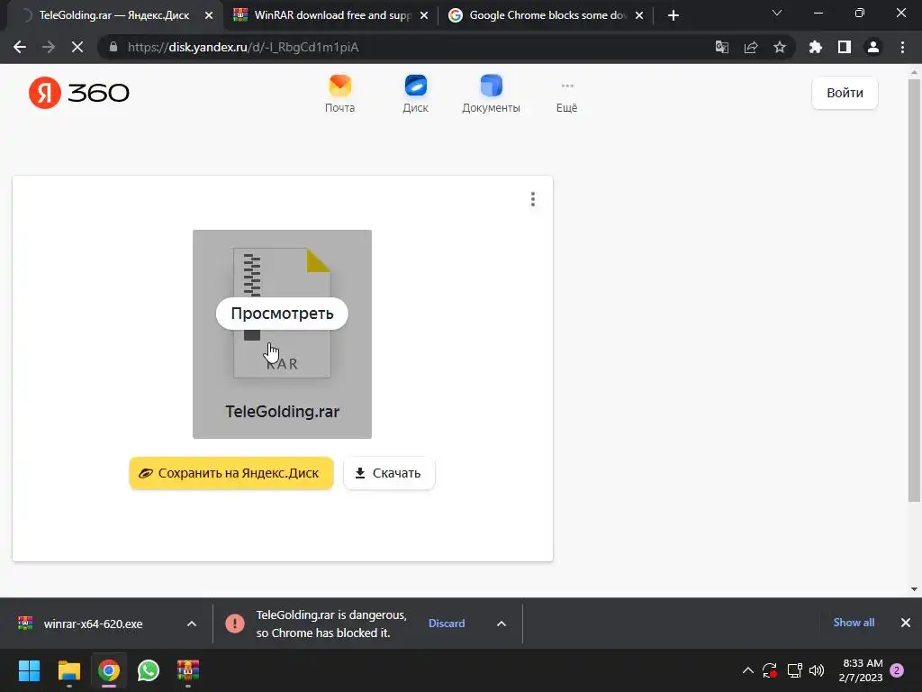Click the sync tray icon
This screenshot has width=922, height=692.
point(770,670)
